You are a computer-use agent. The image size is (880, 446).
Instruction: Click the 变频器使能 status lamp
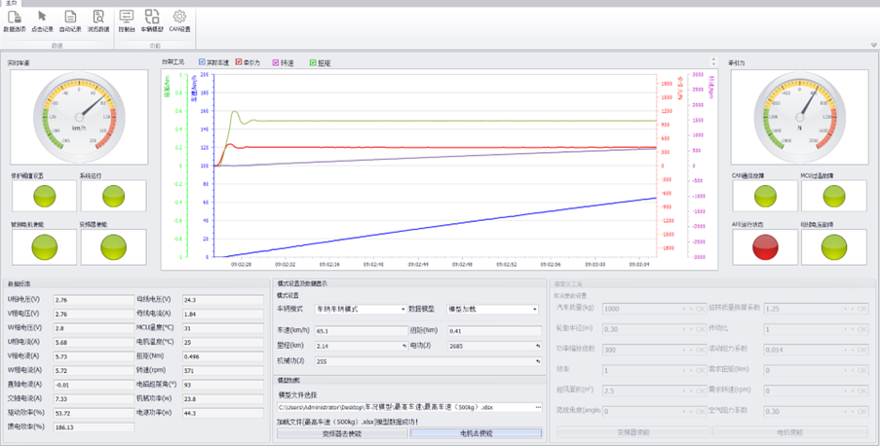pyautogui.click(x=113, y=246)
